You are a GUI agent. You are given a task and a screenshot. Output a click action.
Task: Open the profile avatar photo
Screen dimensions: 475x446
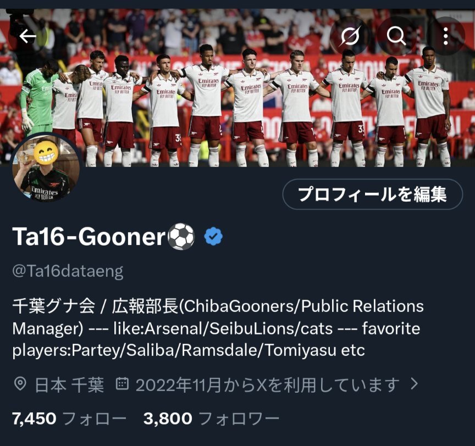click(46, 168)
